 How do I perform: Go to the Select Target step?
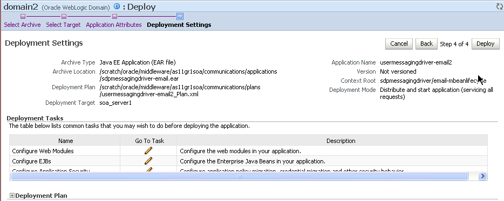pyautogui.click(x=63, y=25)
